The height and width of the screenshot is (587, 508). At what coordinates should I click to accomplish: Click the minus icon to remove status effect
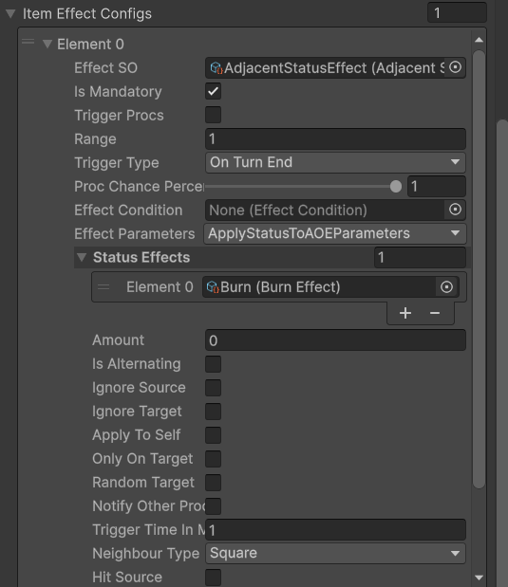435,313
